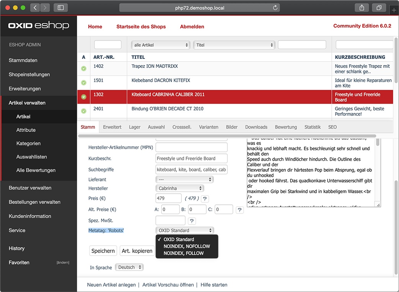
Task: Open the Hersteller Cabrinha dropdown
Action: [x=180, y=188]
